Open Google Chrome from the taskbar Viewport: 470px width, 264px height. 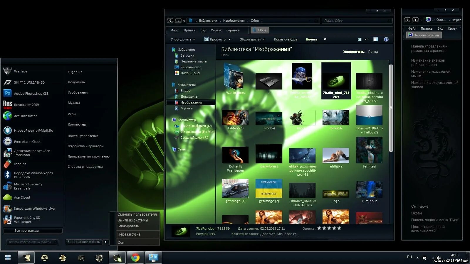(135, 258)
